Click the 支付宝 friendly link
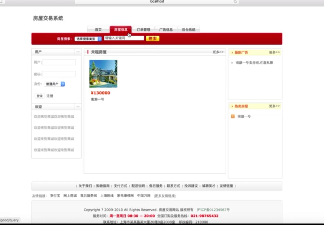 (x=55, y=196)
